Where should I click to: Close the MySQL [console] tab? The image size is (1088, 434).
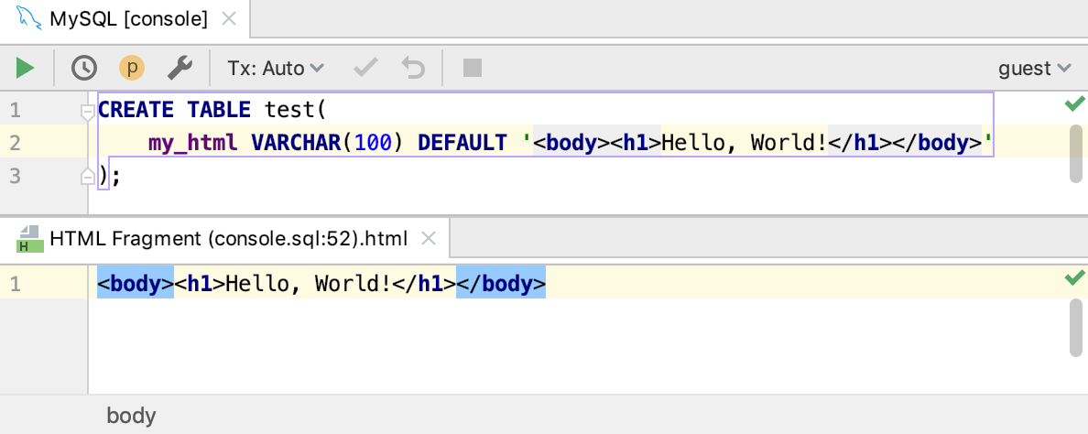point(229,18)
